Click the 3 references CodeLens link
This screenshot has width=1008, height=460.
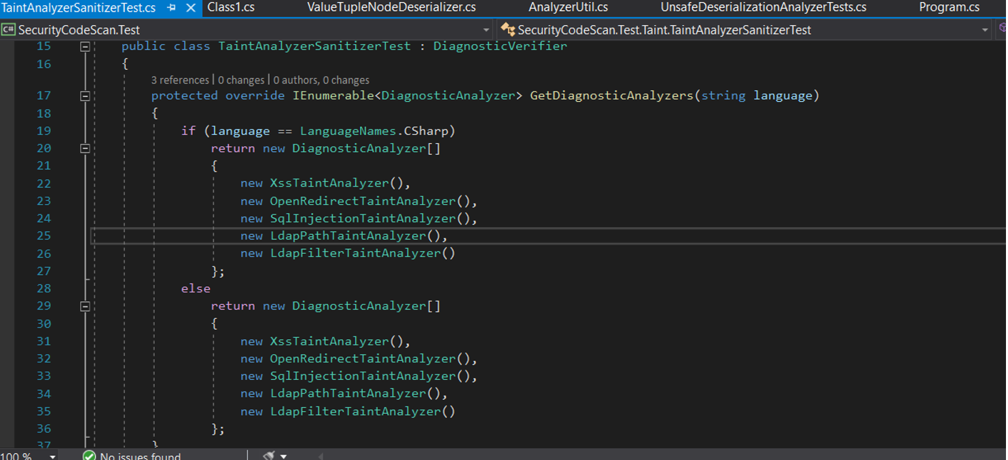(180, 80)
